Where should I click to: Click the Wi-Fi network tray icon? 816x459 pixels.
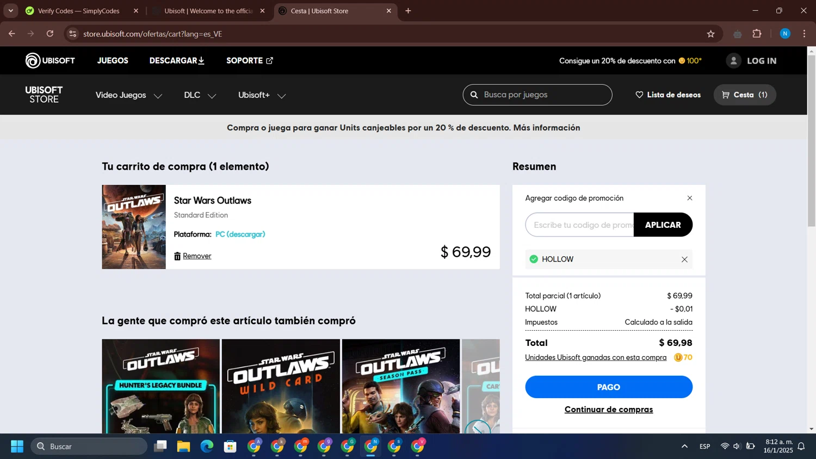point(725,446)
